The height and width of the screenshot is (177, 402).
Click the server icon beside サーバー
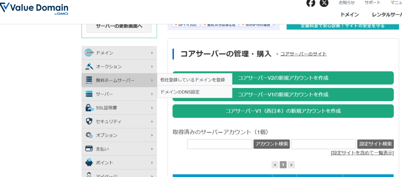89,94
